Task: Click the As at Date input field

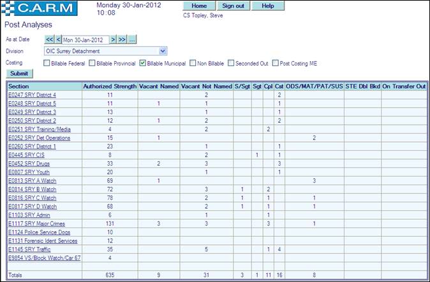Action: click(85, 39)
